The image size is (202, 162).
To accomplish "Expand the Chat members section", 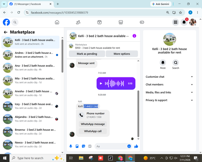I will click(x=169, y=85).
